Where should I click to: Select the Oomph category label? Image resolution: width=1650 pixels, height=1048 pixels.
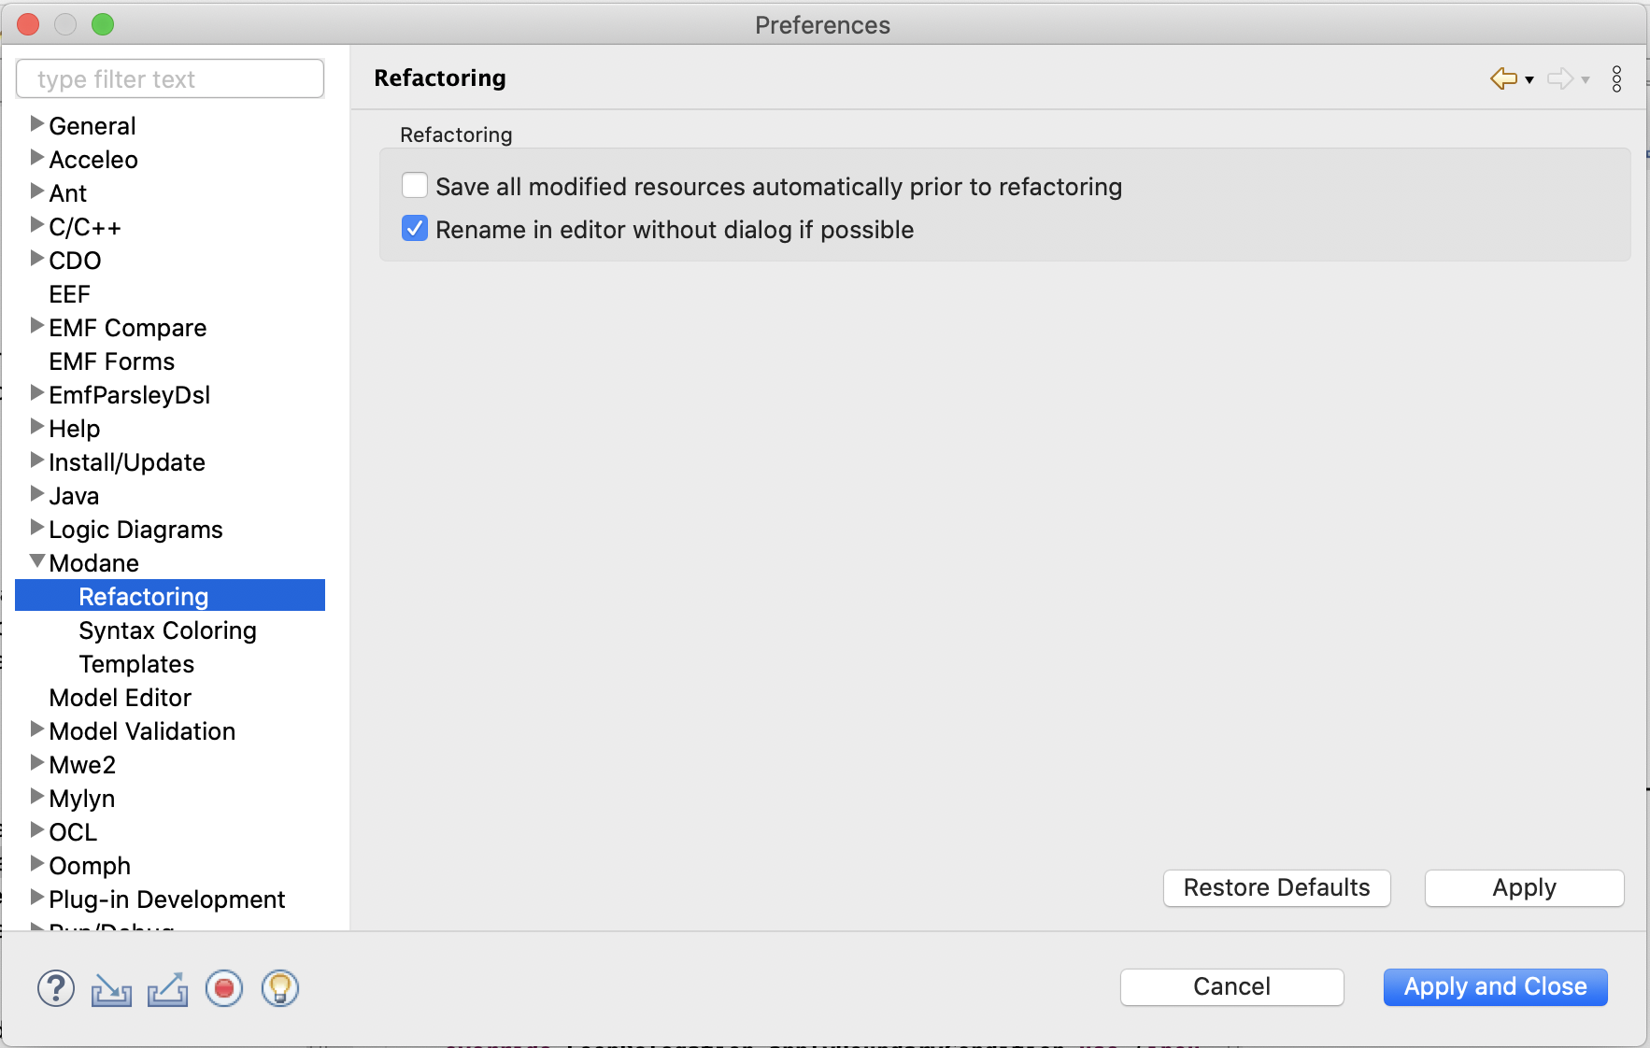[90, 866]
